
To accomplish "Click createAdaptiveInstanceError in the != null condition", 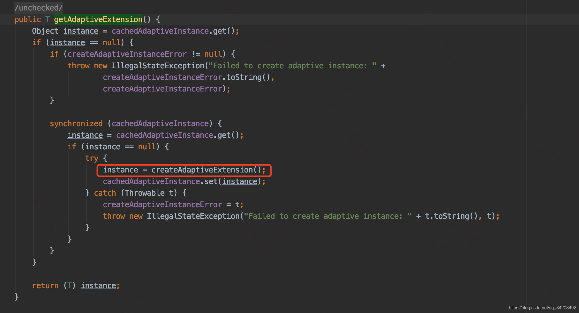I will (x=127, y=54).
